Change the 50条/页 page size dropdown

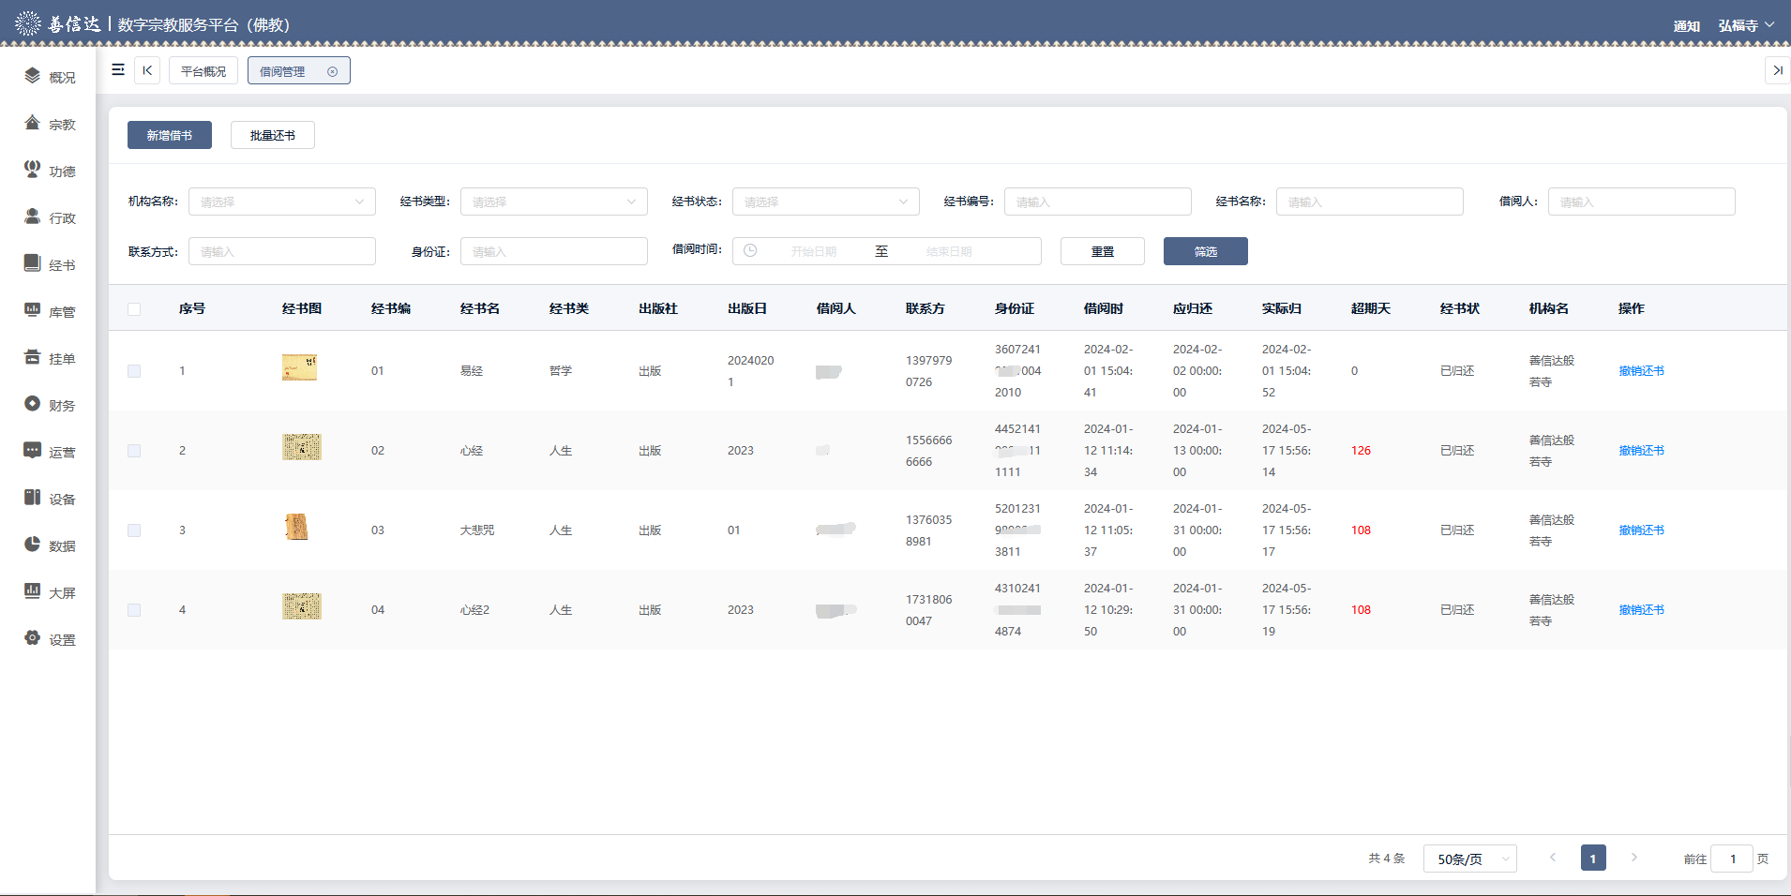pos(1469,859)
